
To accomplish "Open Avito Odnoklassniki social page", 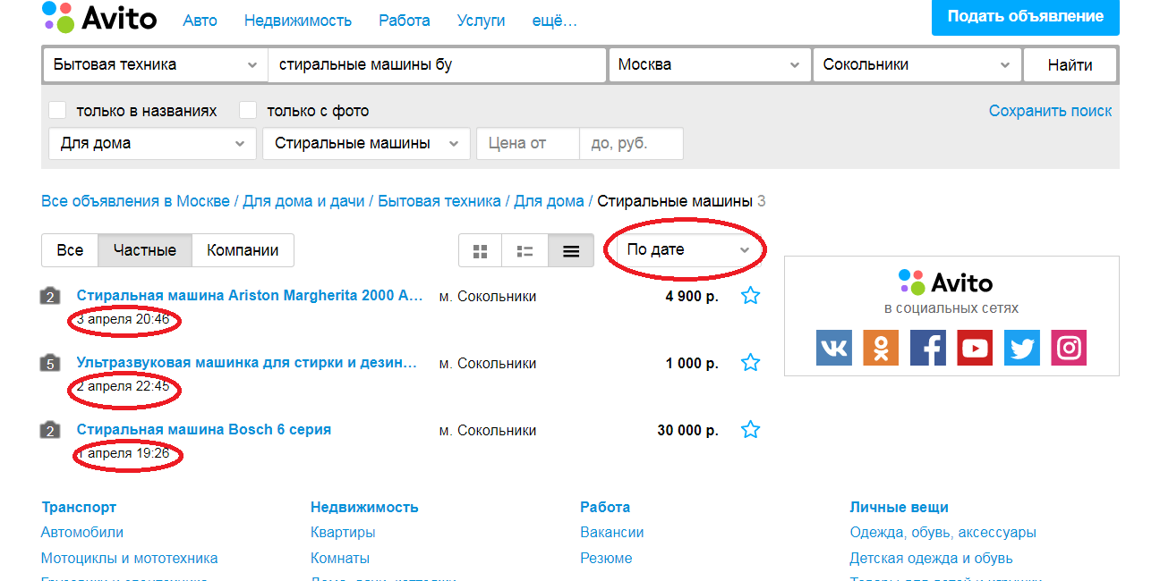I will [881, 348].
